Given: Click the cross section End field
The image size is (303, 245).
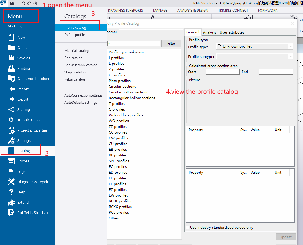Looking at the screenshot, I should 276,72.
